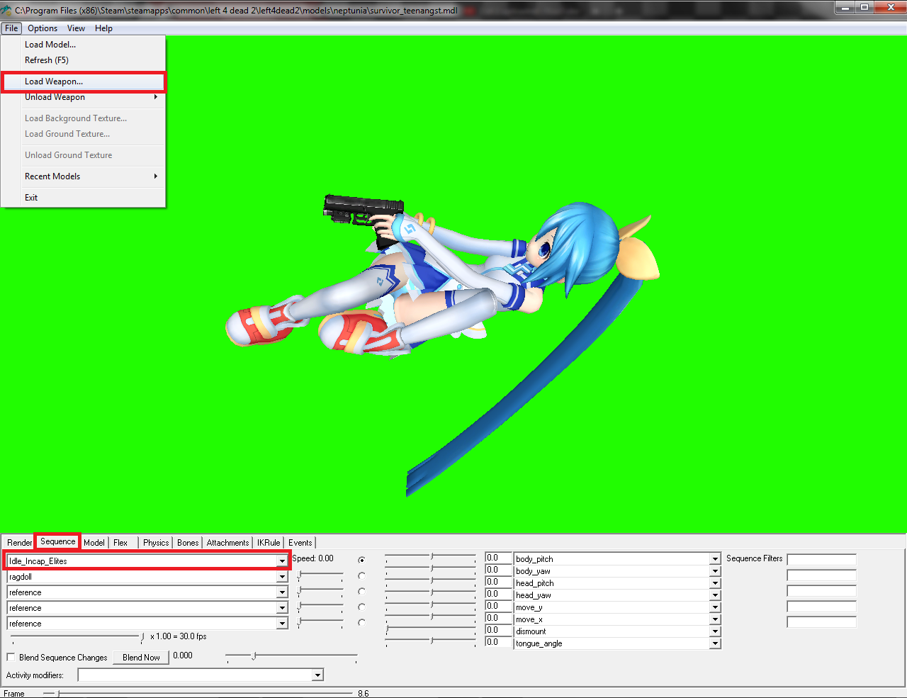Expand the body_yaw pose parameter dropdown
This screenshot has height=698, width=907.
[x=715, y=571]
